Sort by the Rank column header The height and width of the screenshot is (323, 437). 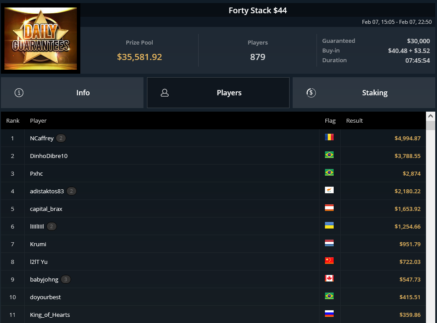[x=13, y=120]
